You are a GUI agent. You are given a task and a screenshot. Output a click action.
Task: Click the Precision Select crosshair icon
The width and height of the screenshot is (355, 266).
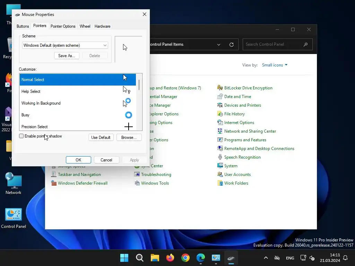pyautogui.click(x=129, y=126)
